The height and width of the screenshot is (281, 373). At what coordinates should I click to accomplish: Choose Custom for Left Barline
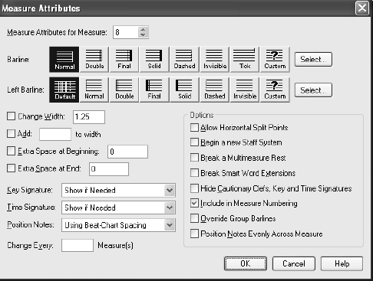coord(275,90)
